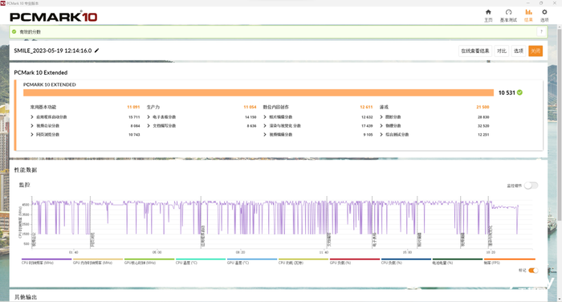Viewport: 562px width, 302px height.
Task: Open the Benchmarks gauge icon
Action: pos(508,12)
